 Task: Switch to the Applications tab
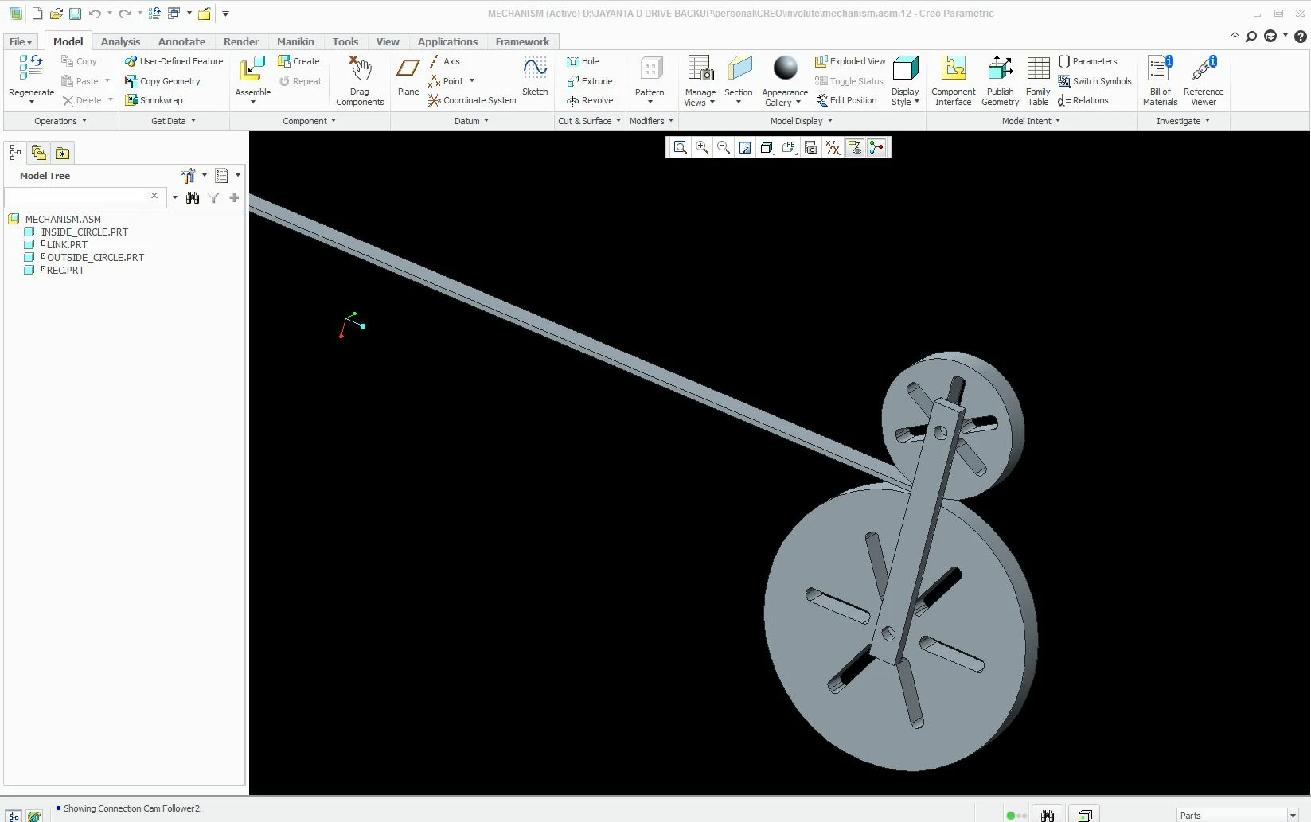pyautogui.click(x=447, y=41)
